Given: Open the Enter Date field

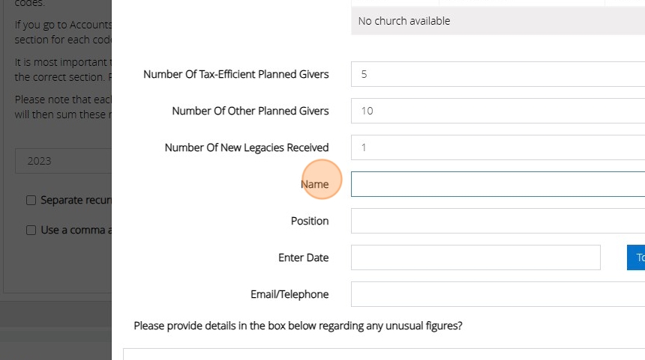Looking at the screenshot, I should 475,257.
